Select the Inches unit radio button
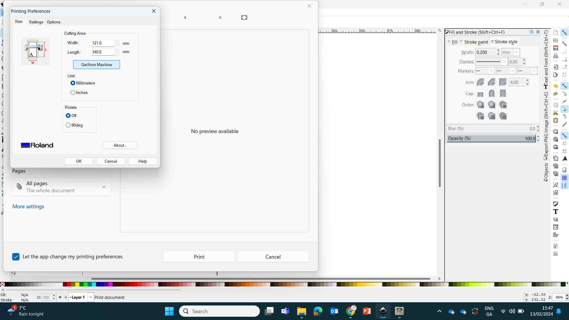 tap(73, 92)
